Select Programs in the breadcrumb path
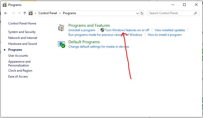 (x=69, y=13)
